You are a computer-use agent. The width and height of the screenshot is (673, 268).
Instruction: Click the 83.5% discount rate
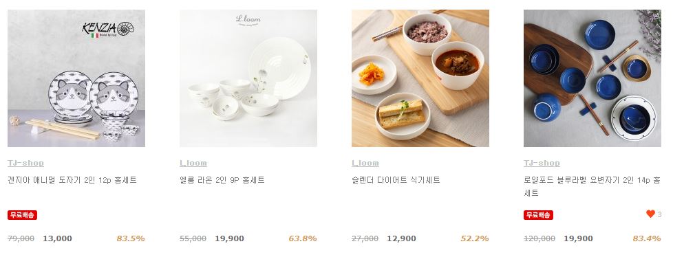131,238
